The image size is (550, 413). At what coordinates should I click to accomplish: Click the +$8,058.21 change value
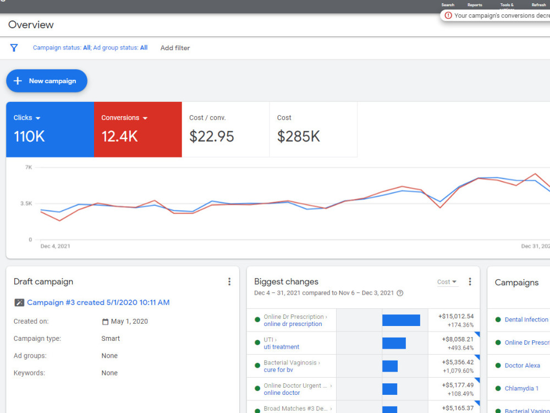point(458,339)
